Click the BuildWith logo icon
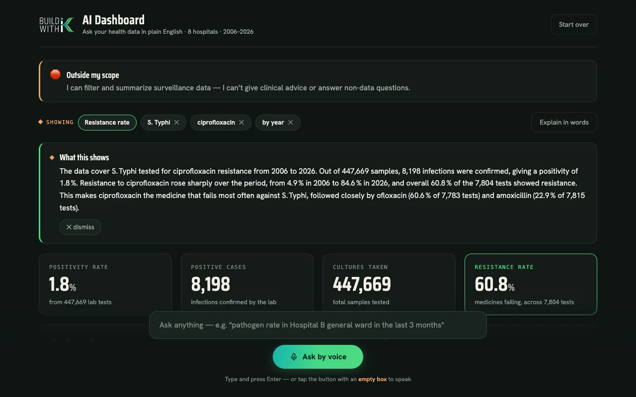 point(57,25)
